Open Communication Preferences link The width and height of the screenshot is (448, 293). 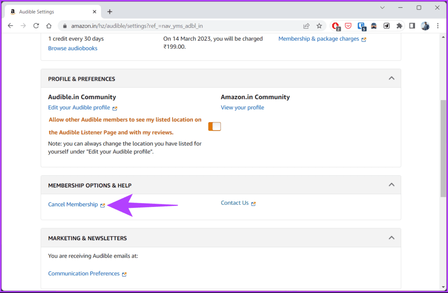(x=87, y=274)
